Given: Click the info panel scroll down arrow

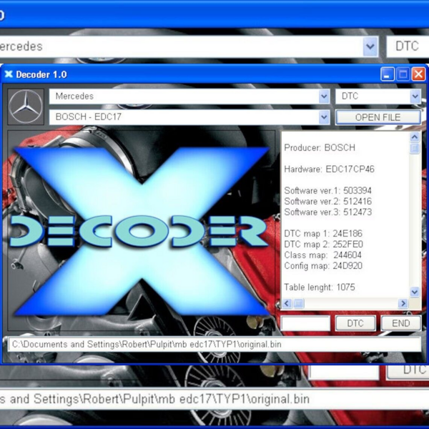Looking at the screenshot, I should (x=415, y=292).
